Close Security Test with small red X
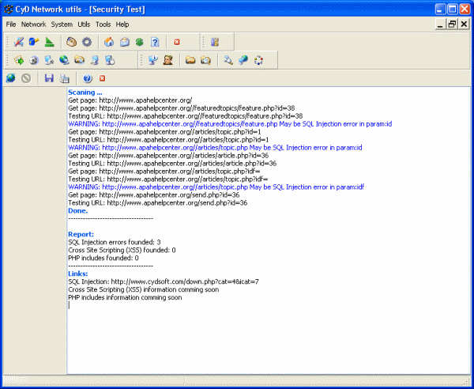 pos(103,78)
